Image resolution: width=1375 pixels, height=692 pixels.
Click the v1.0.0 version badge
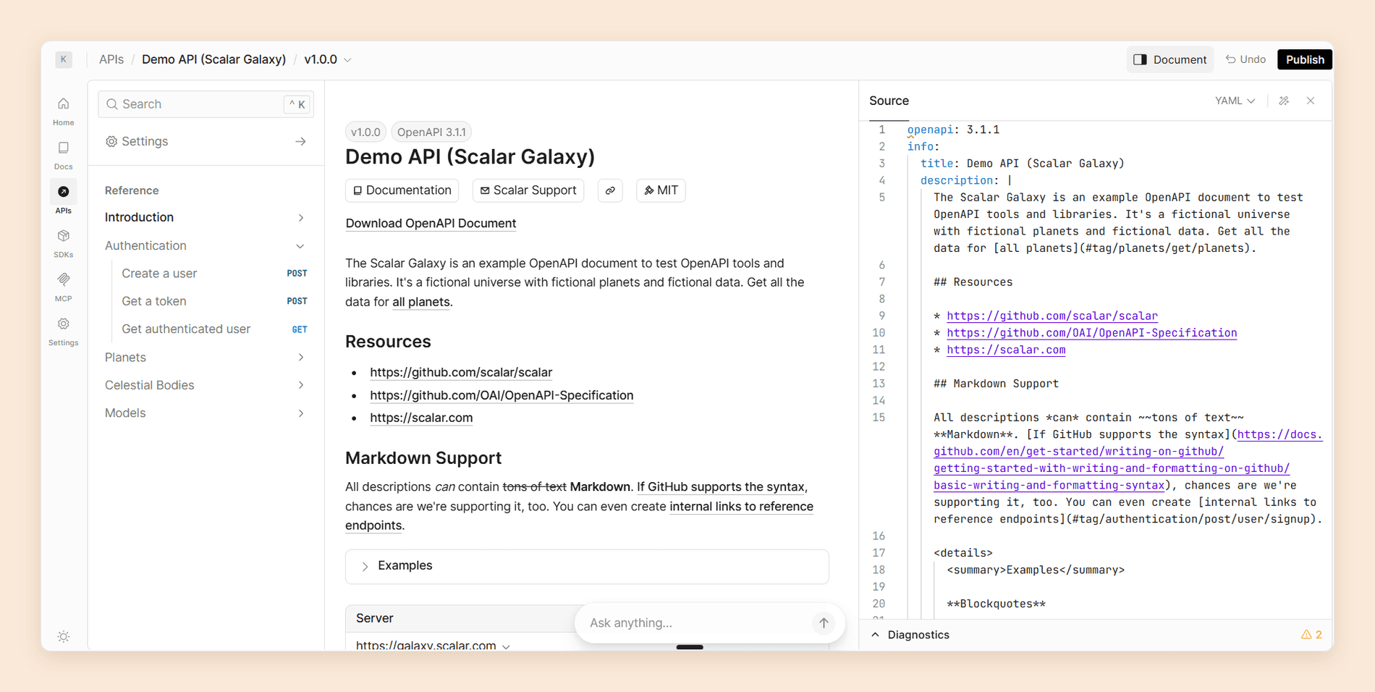click(x=365, y=132)
